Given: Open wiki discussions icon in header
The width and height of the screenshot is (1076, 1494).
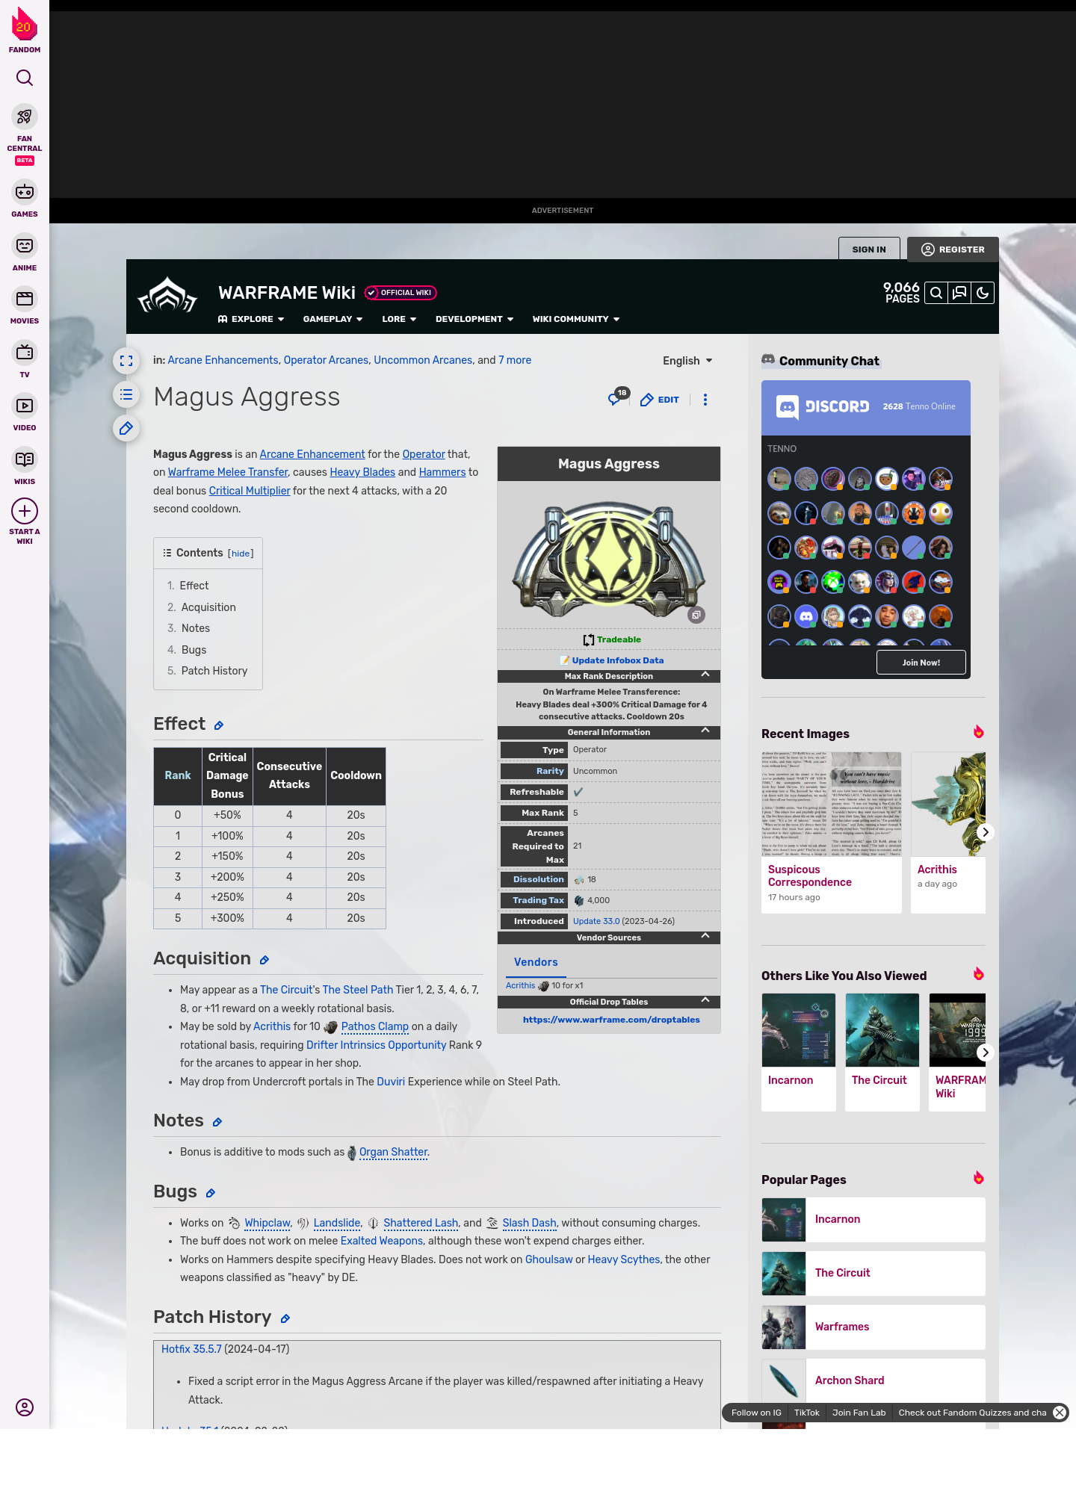Looking at the screenshot, I should [x=959, y=293].
